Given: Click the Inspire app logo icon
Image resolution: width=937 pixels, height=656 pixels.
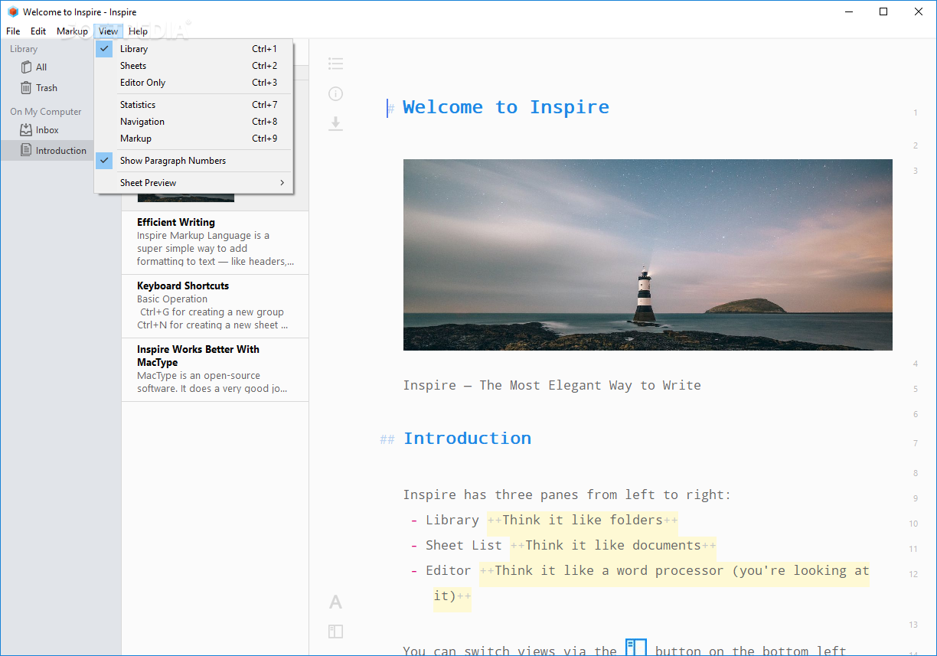Looking at the screenshot, I should 12,11.
